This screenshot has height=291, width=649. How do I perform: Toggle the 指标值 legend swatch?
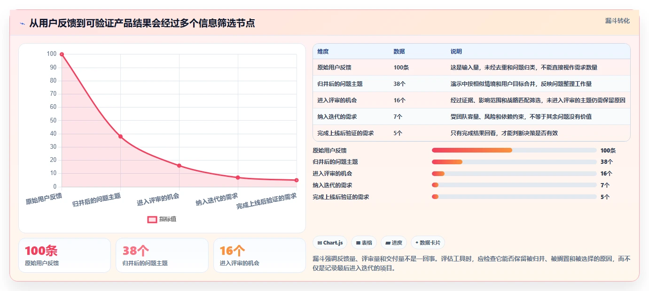pos(152,219)
